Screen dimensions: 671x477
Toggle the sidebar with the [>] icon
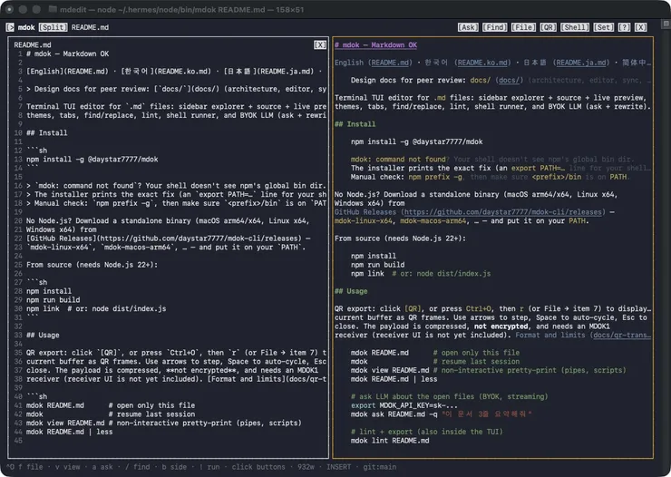coord(10,27)
